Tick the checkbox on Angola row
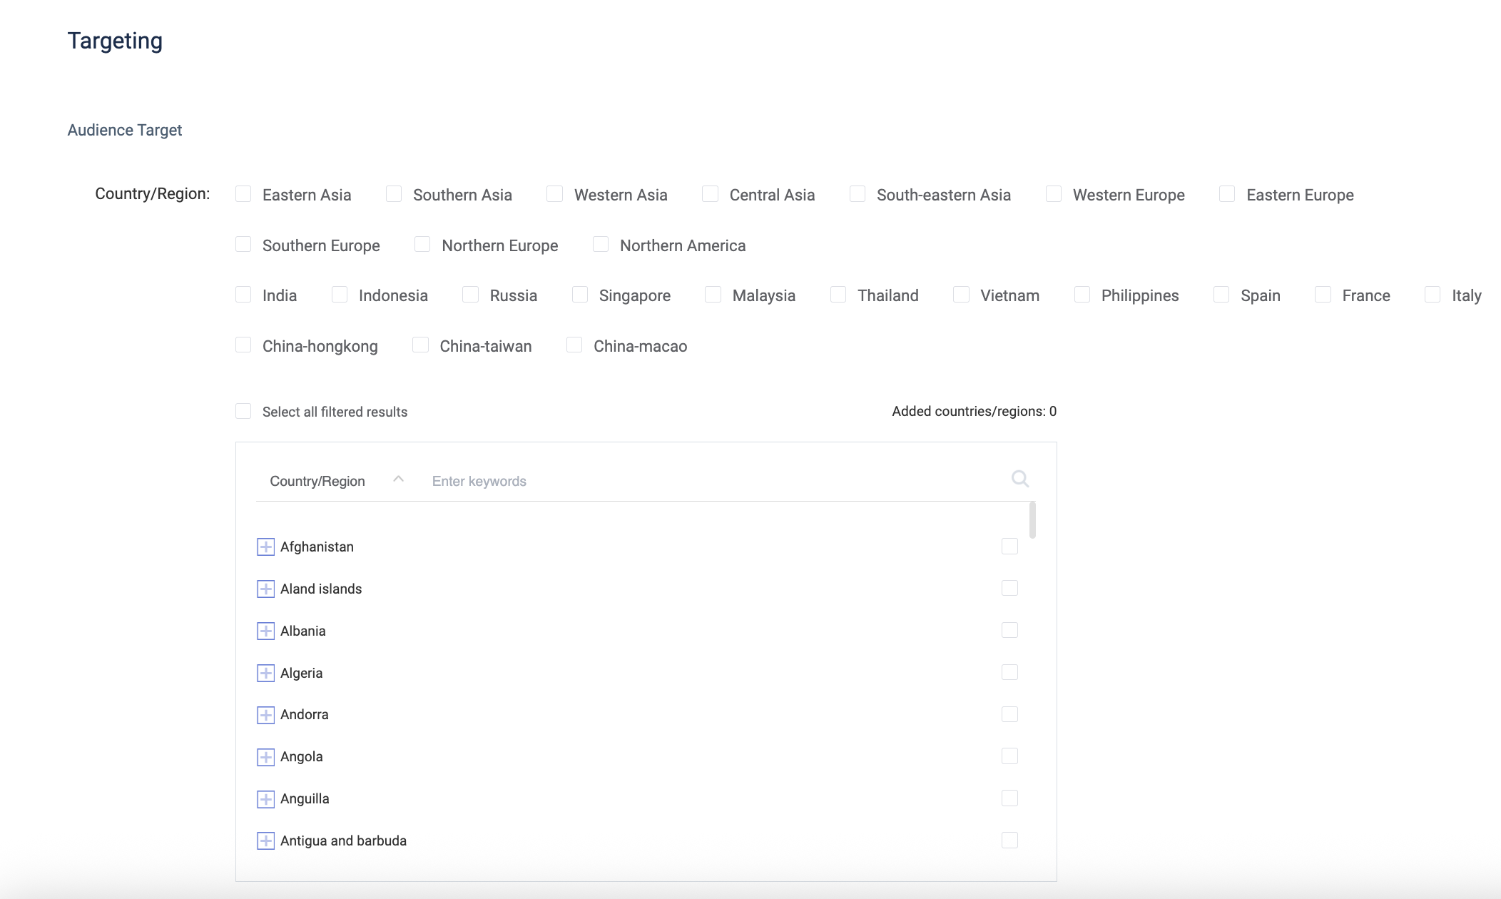 click(x=1009, y=756)
